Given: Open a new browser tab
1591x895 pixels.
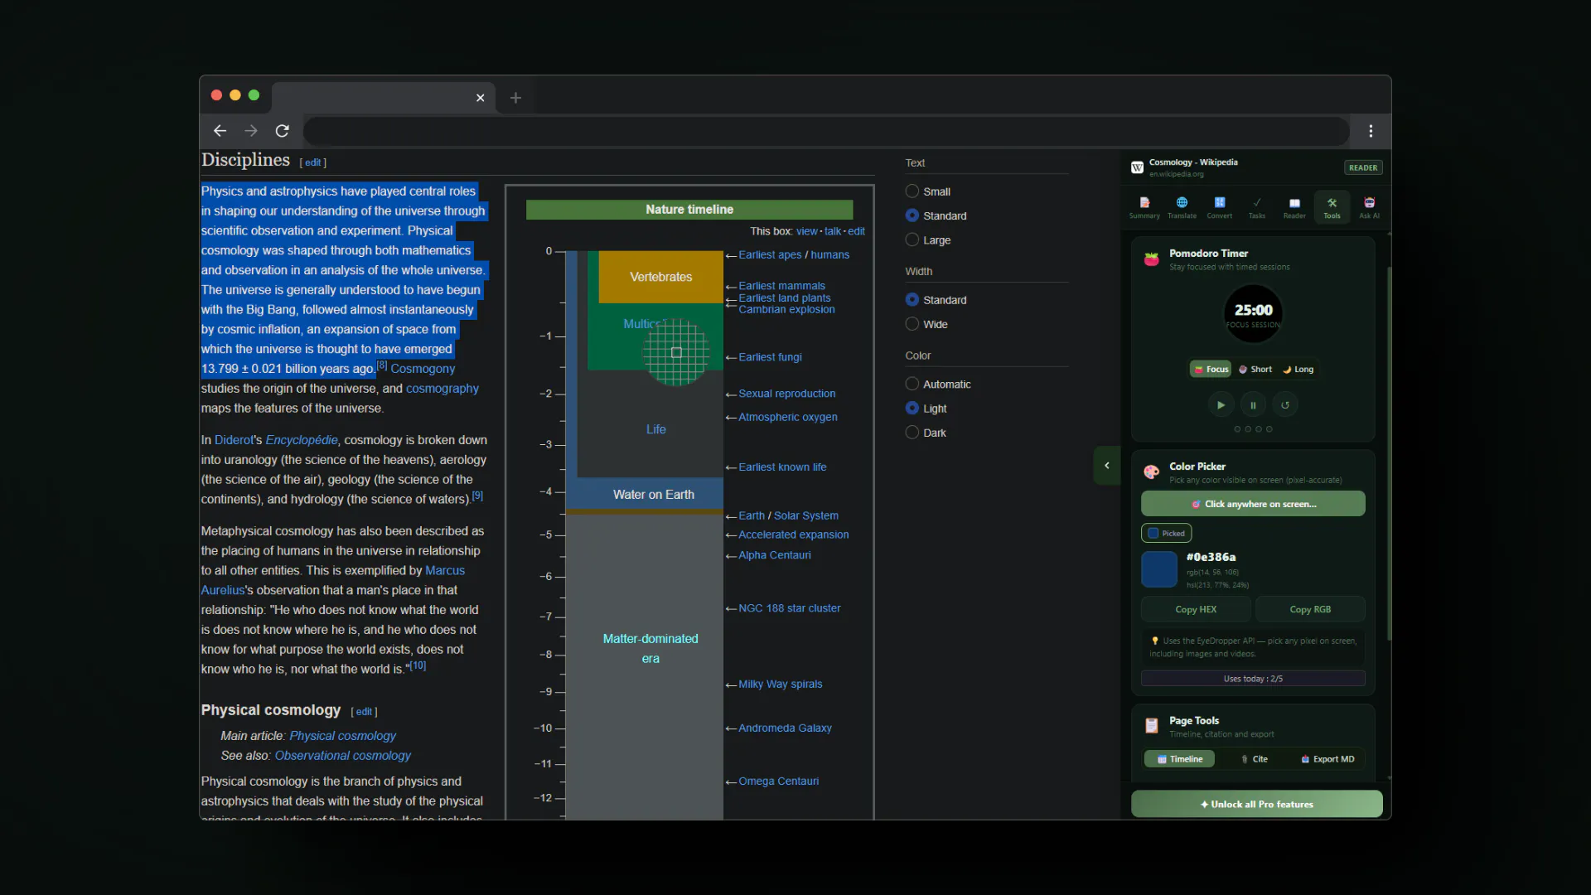Looking at the screenshot, I should (515, 98).
